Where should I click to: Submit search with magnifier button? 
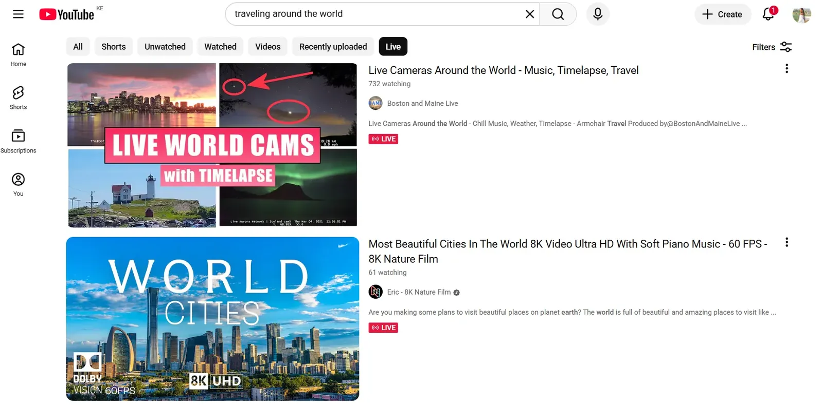[558, 14]
